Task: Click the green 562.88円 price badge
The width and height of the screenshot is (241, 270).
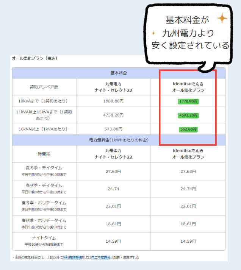Action: pyautogui.click(x=188, y=129)
